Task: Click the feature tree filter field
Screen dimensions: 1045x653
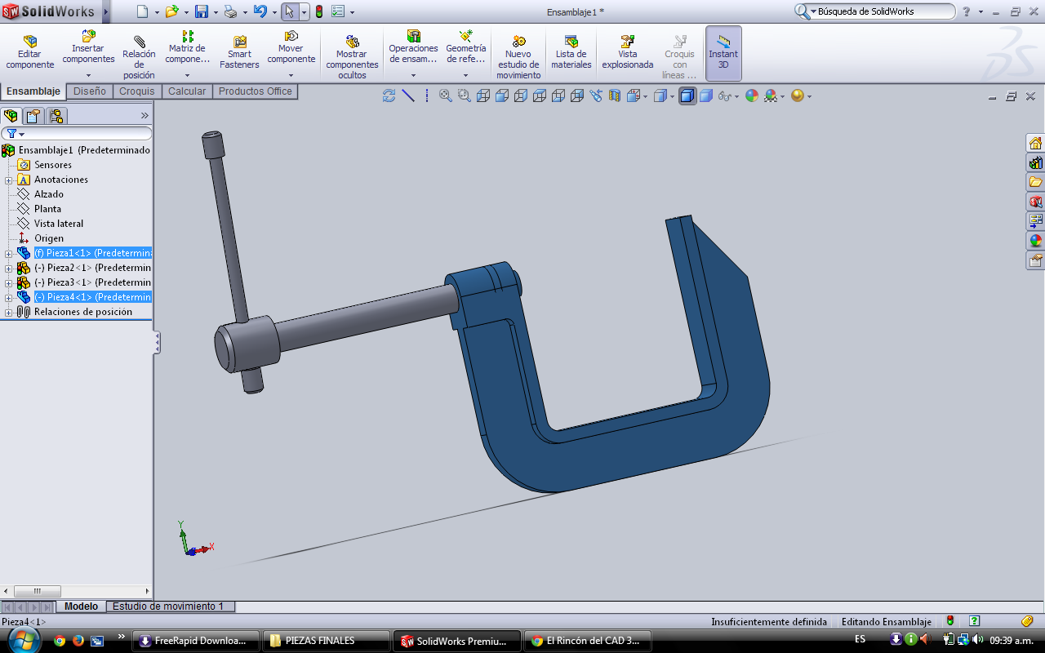Action: pyautogui.click(x=77, y=134)
